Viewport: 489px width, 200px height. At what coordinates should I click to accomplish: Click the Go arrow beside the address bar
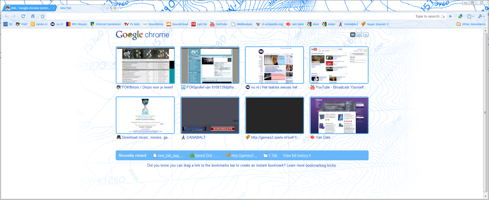click(451, 16)
